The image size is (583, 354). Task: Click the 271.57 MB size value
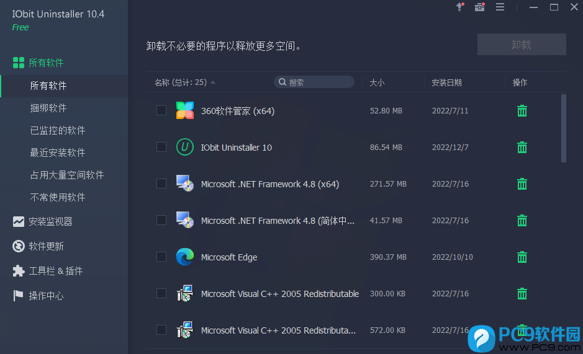[x=388, y=184]
